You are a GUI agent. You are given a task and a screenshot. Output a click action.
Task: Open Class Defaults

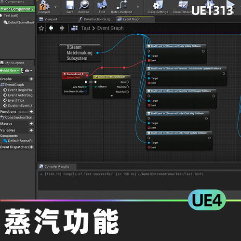pyautogui.click(x=183, y=7)
